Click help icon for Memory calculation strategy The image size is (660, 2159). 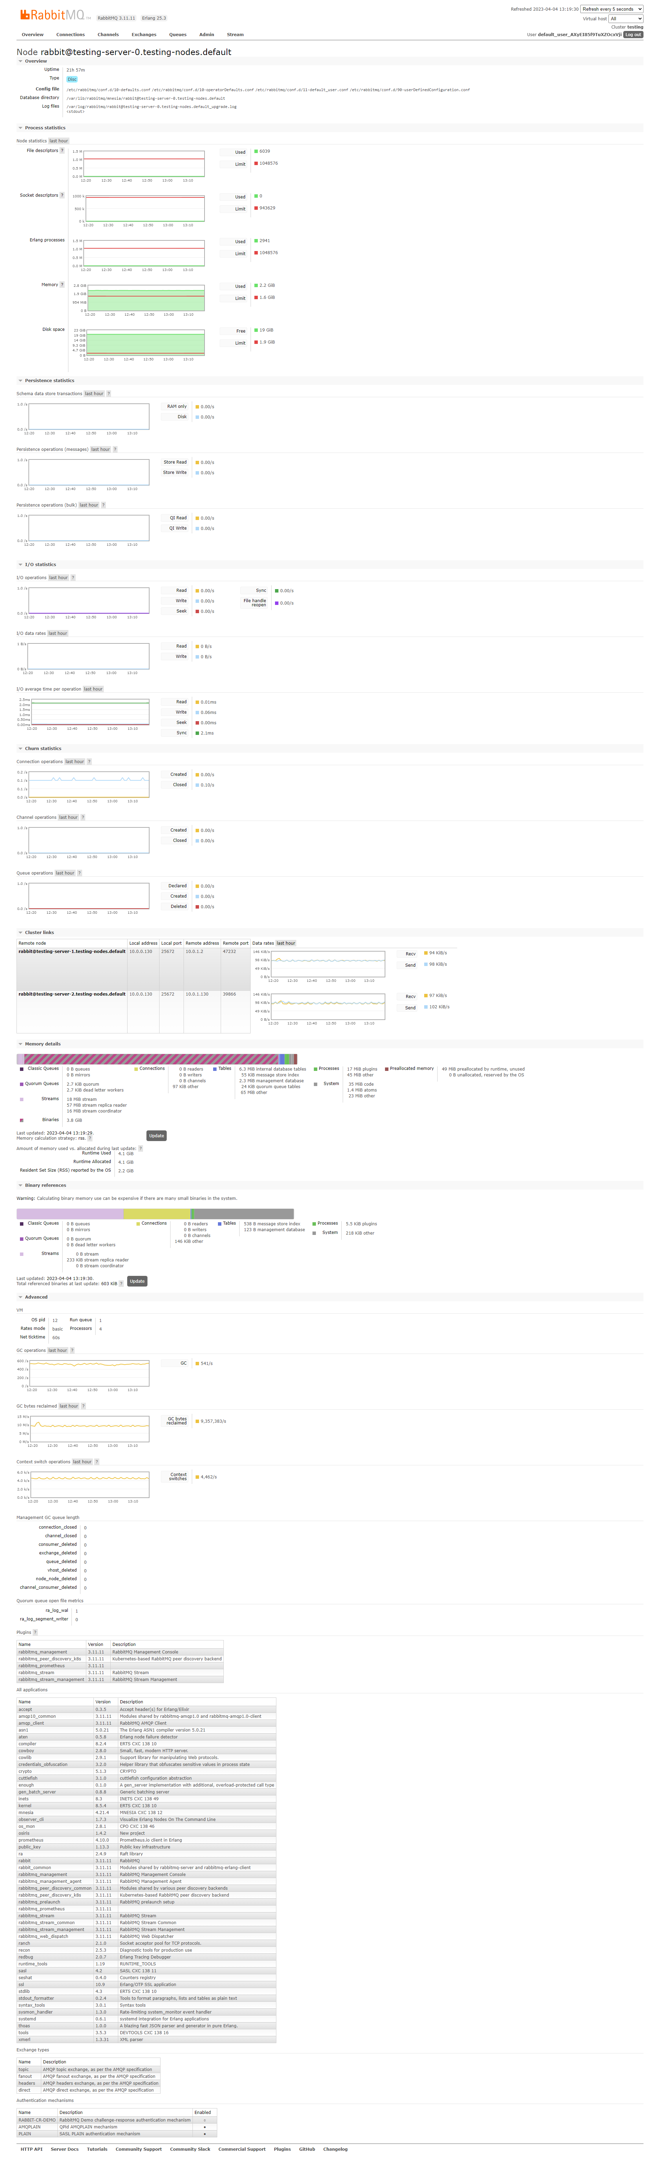(90, 1138)
